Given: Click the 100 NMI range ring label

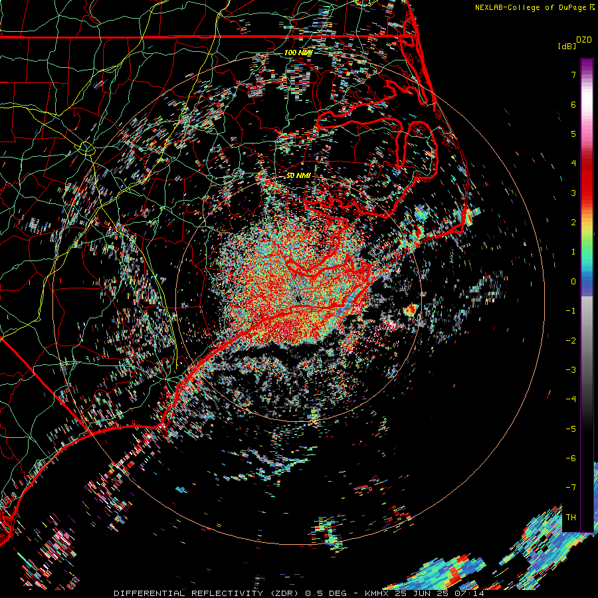Looking at the screenshot, I should [298, 52].
